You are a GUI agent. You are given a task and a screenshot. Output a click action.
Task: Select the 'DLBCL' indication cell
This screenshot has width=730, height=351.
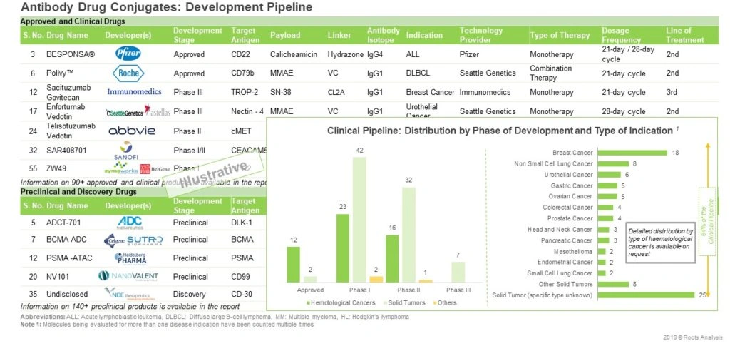click(418, 73)
